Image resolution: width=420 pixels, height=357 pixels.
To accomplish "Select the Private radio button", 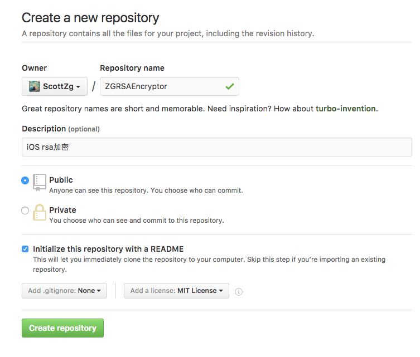I will pos(25,211).
